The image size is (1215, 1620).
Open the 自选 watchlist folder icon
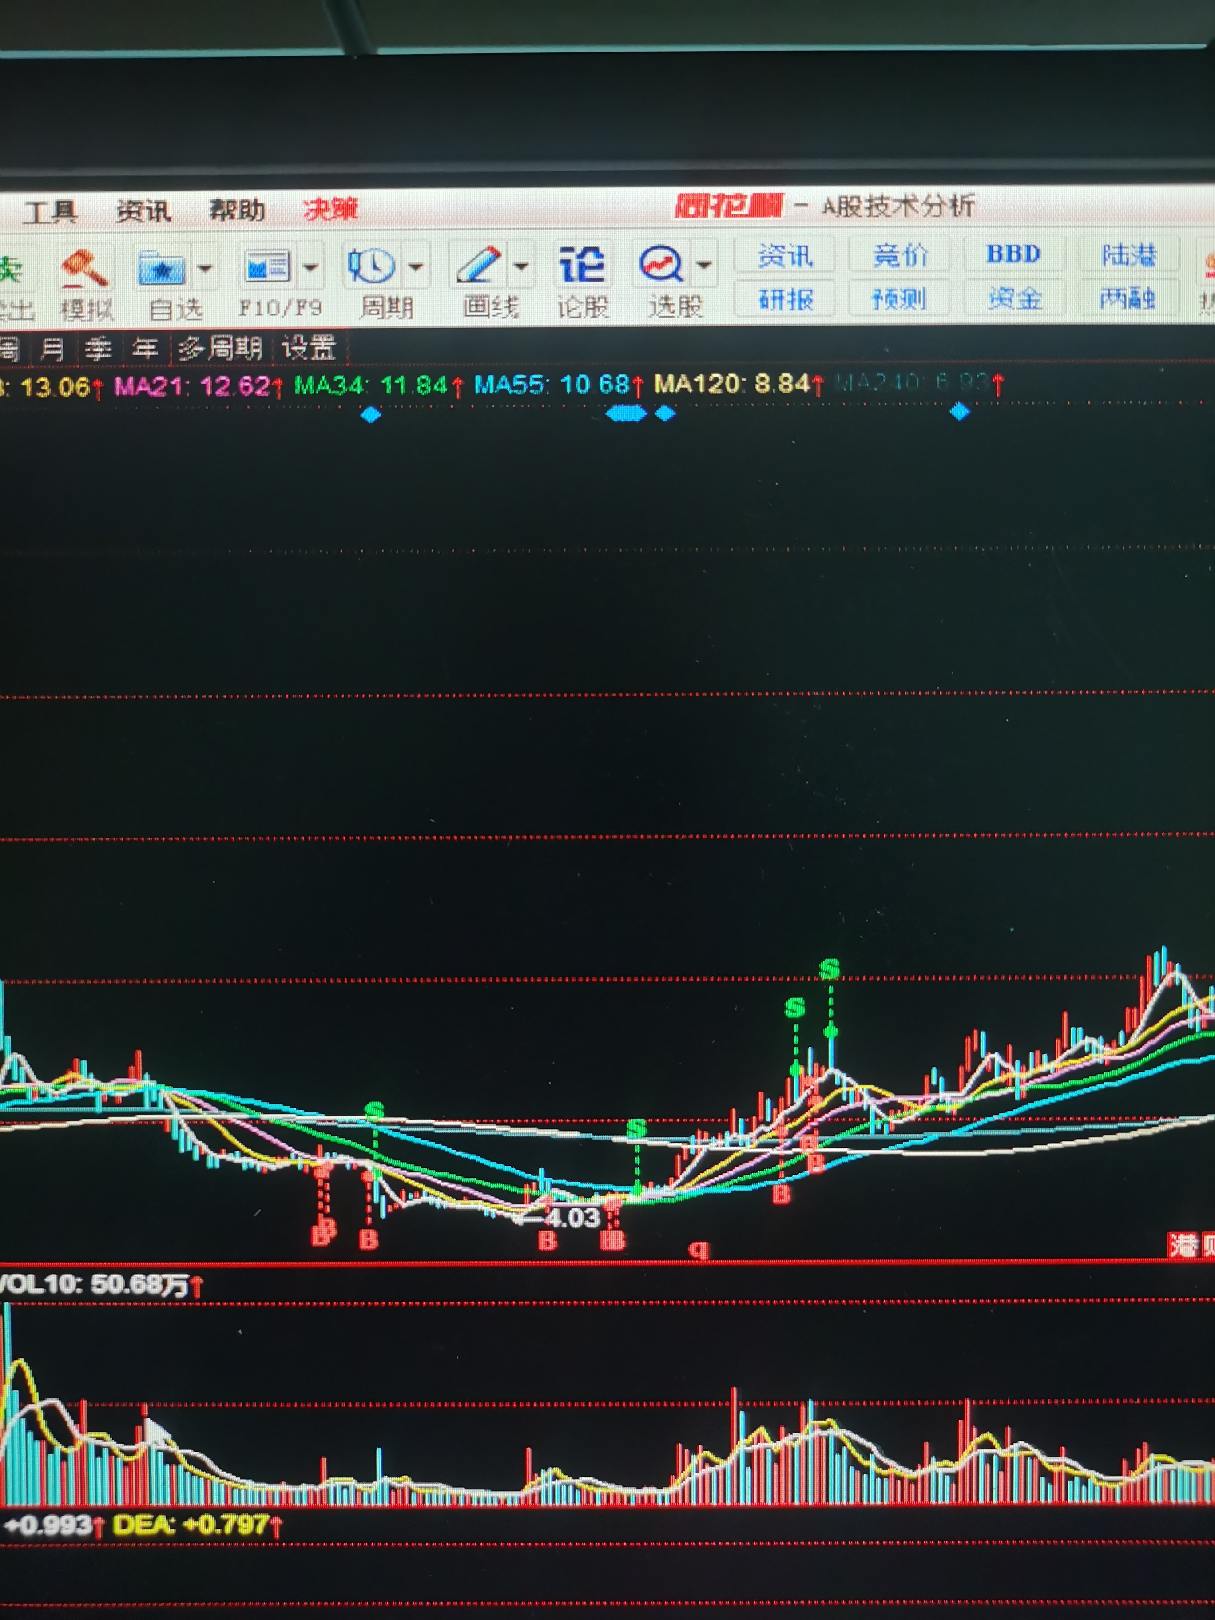tap(162, 268)
